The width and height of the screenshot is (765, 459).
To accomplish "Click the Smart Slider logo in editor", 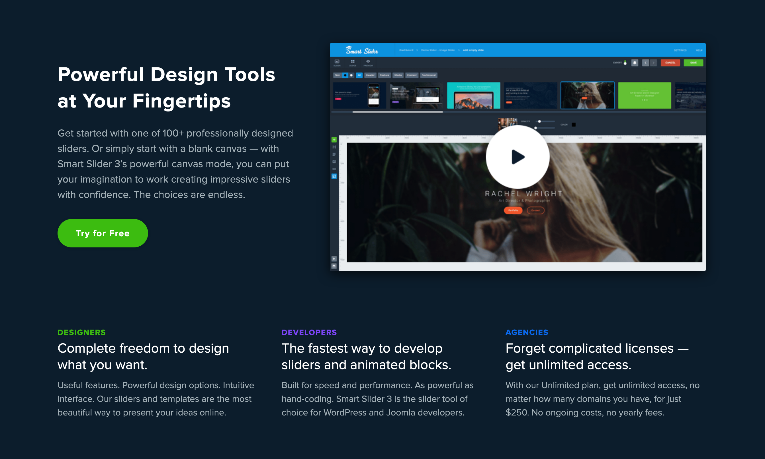I will (x=362, y=50).
